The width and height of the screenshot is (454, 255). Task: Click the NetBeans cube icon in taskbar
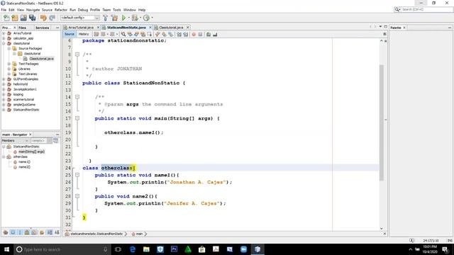click(258, 249)
